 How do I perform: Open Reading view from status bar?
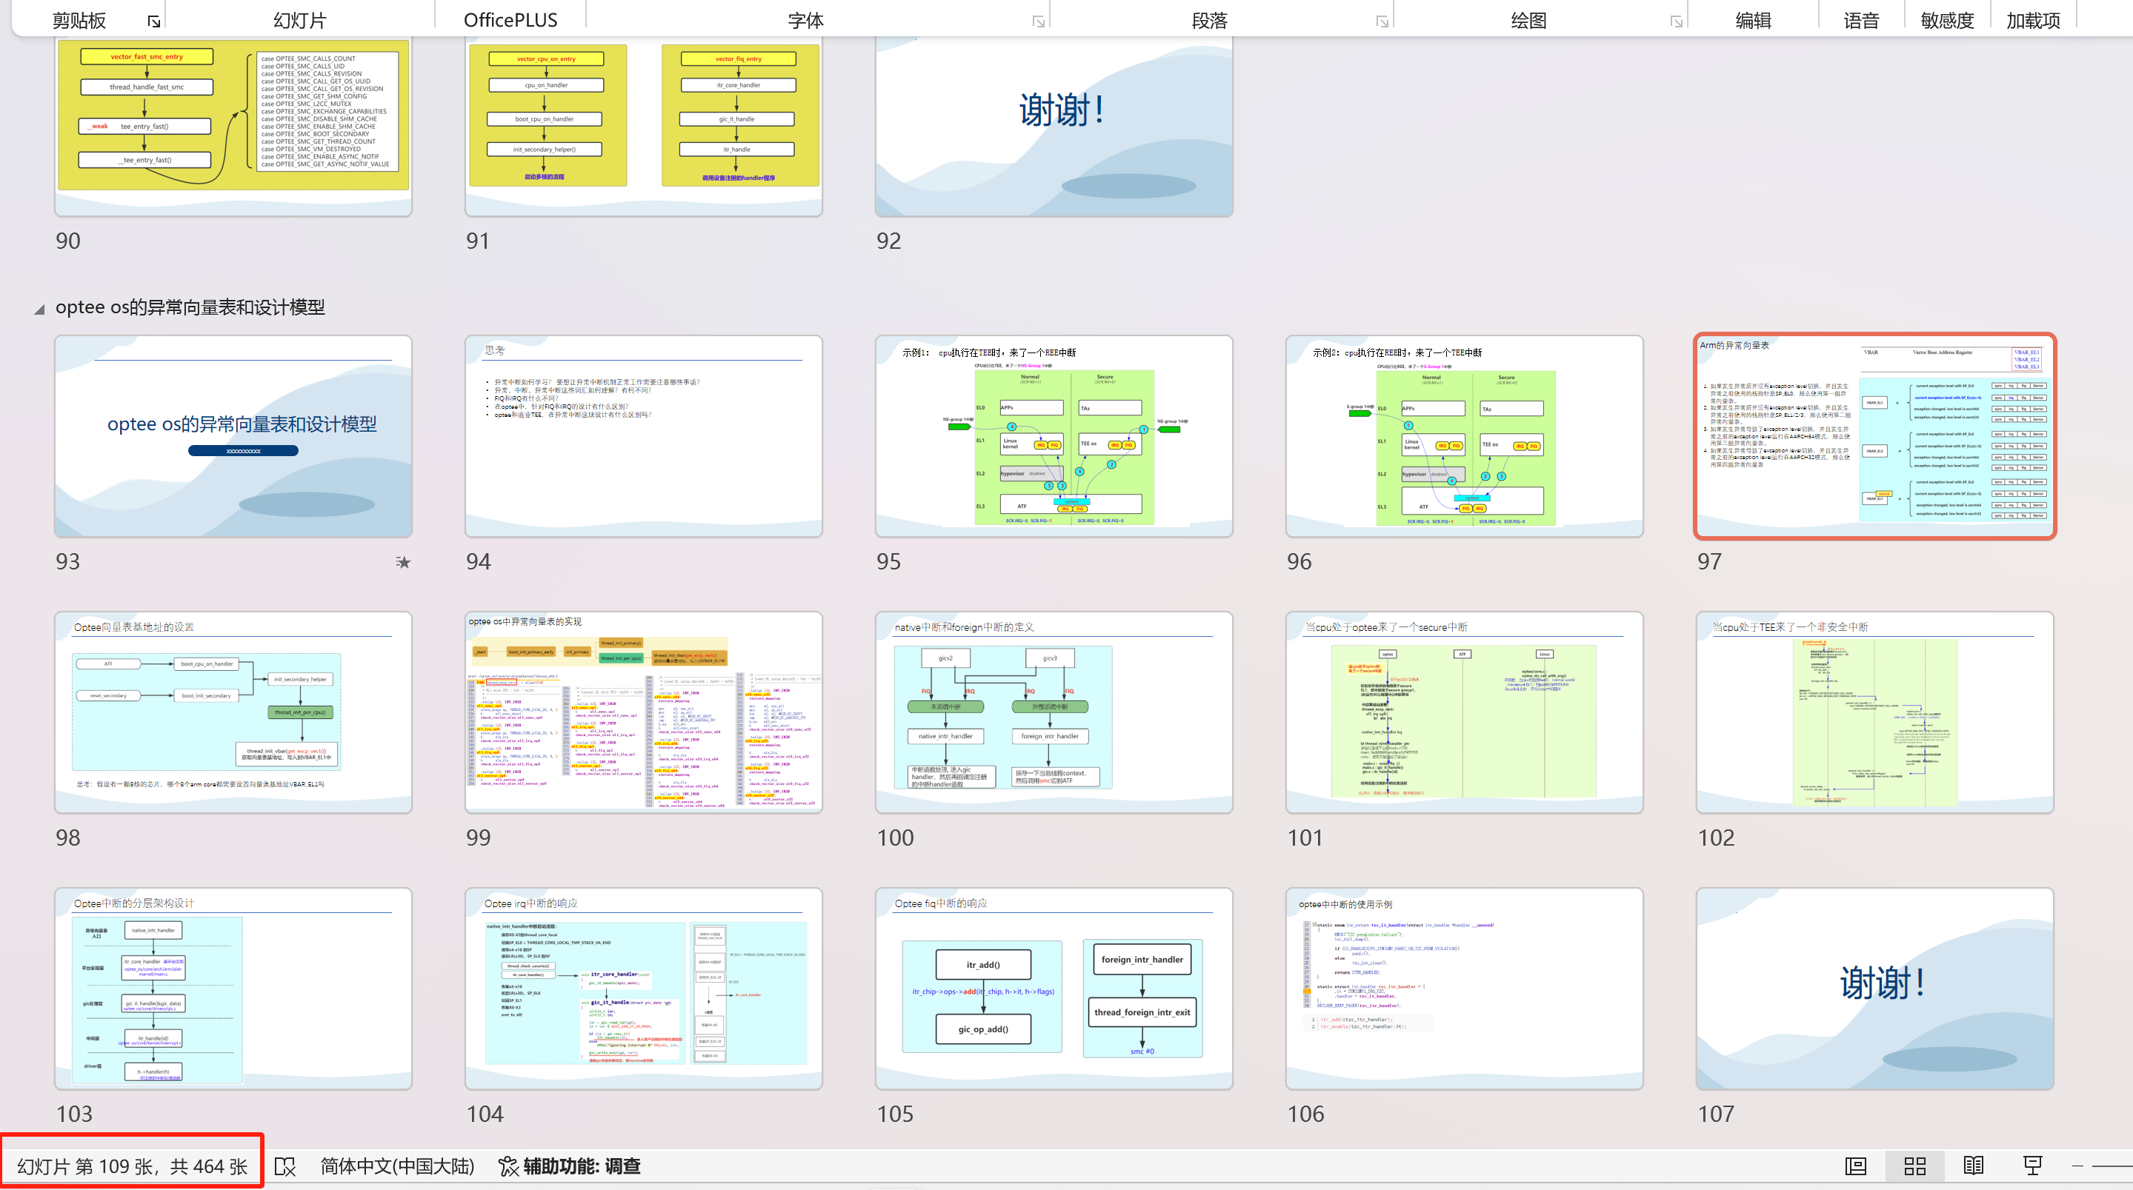tap(1973, 1166)
